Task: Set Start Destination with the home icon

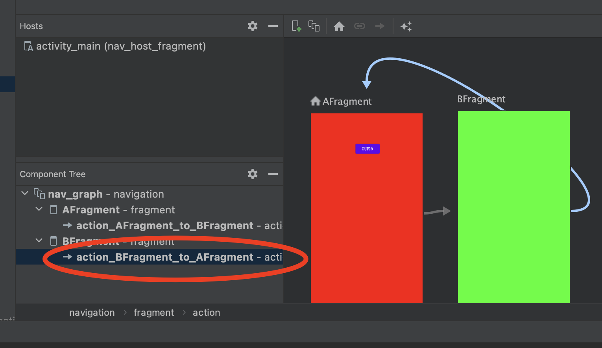Action: pyautogui.click(x=339, y=26)
